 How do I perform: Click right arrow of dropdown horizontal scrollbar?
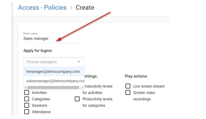82,87
